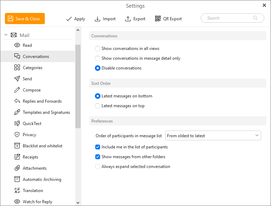Image resolution: width=271 pixels, height=206 pixels.
Task: Click the Attachments paperclip icon
Action: click(x=17, y=168)
